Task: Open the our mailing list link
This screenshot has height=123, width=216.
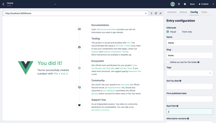Action: [x=109, y=91]
